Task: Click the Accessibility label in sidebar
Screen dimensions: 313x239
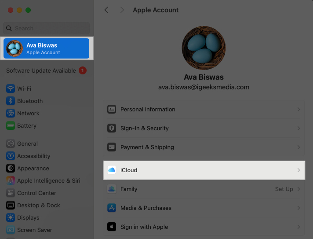Action: [x=34, y=156]
